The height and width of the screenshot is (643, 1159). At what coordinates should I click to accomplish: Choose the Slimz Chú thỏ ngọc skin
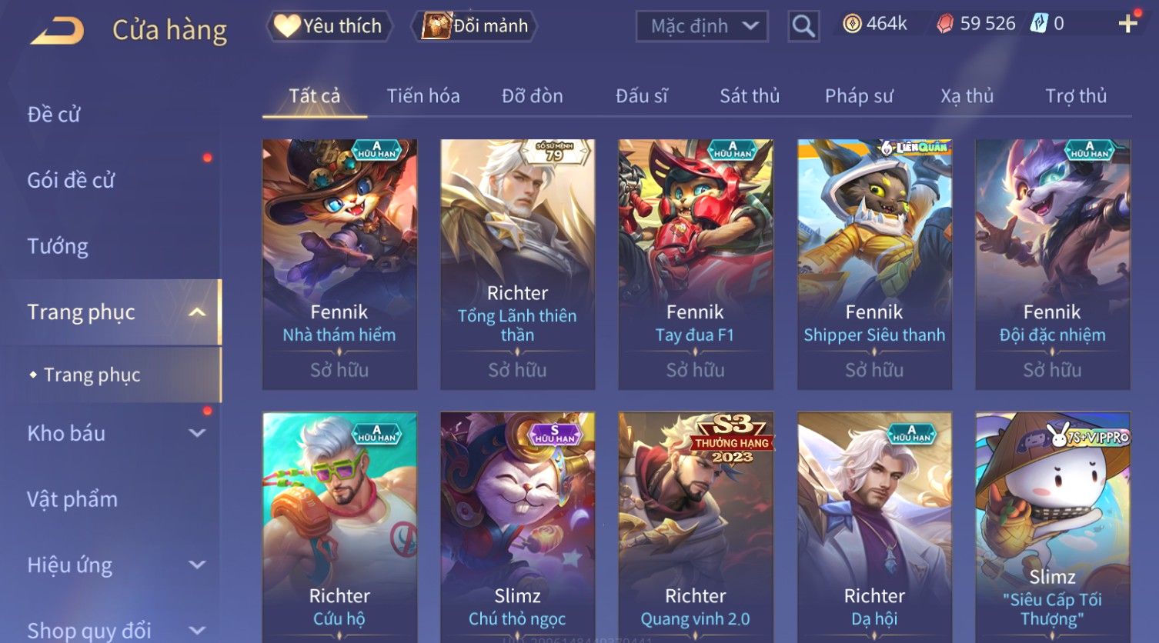click(517, 527)
